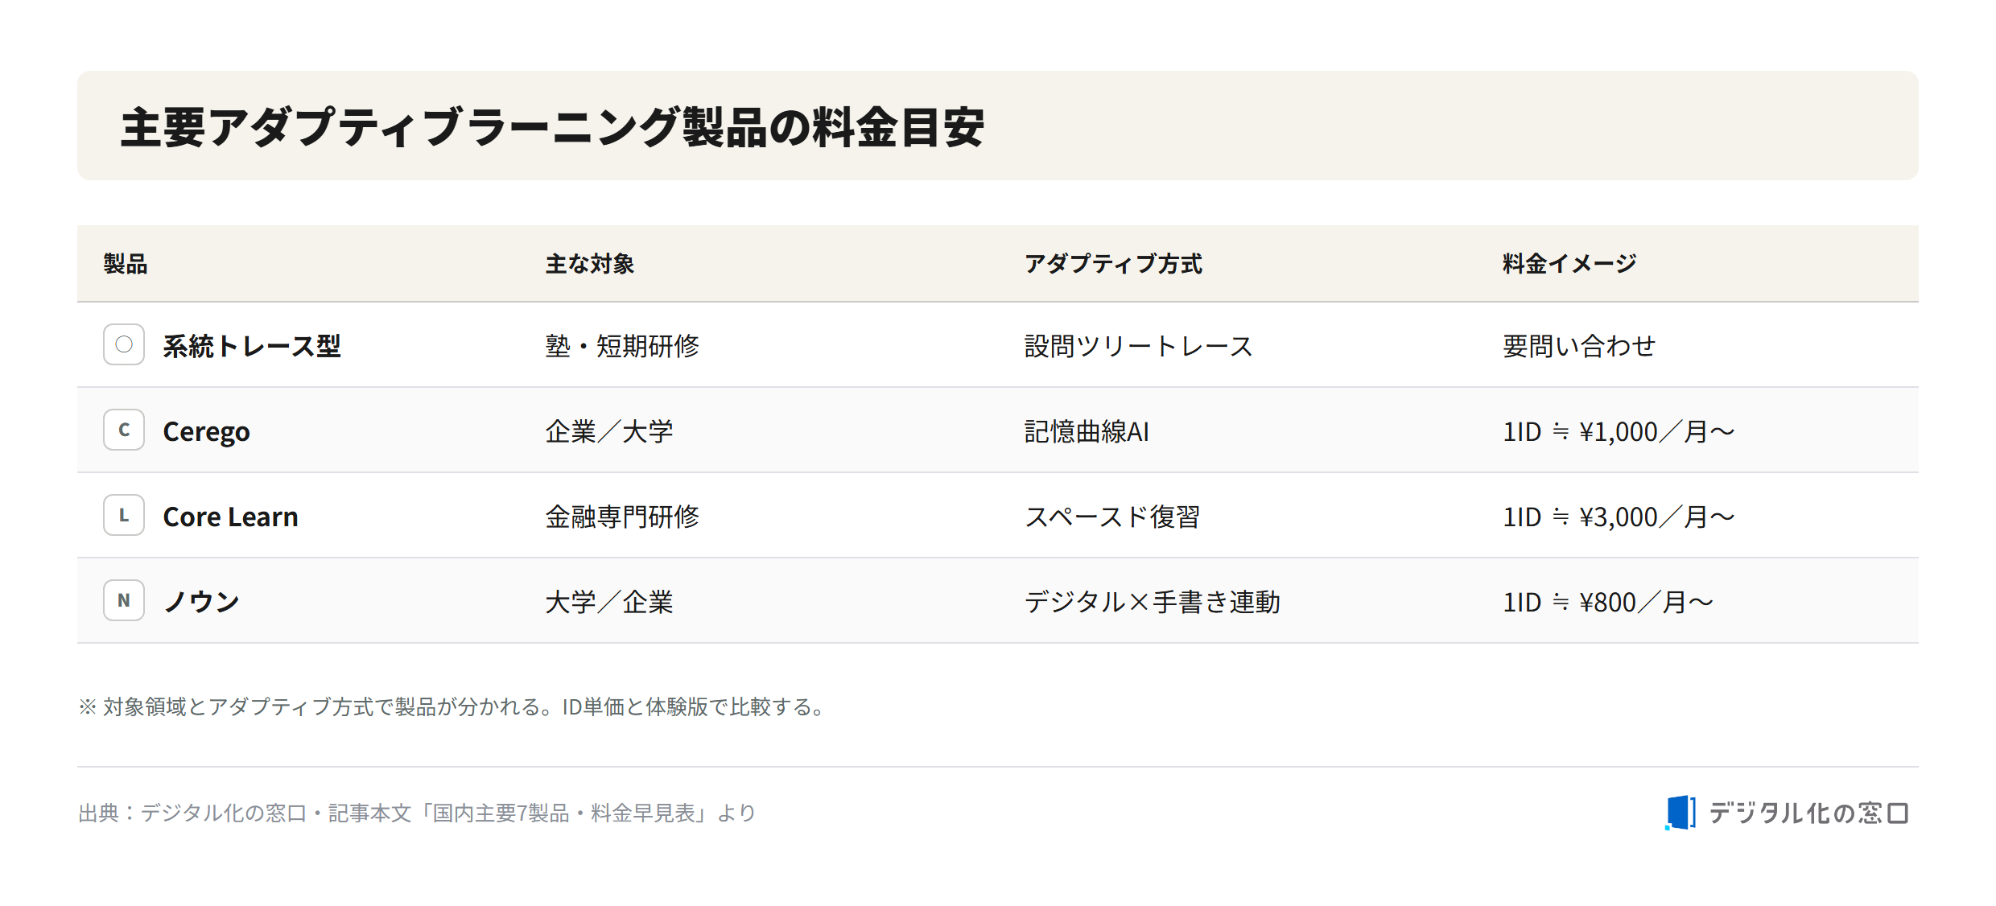Select the アダプティブ方式 column header
Viewport: 1996px width, 906px height.
tap(1113, 264)
